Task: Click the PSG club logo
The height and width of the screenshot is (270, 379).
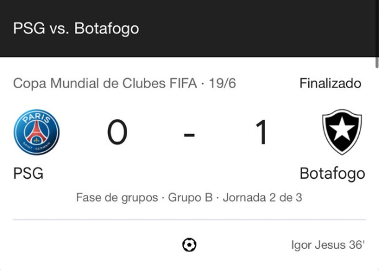Action: coord(37,132)
